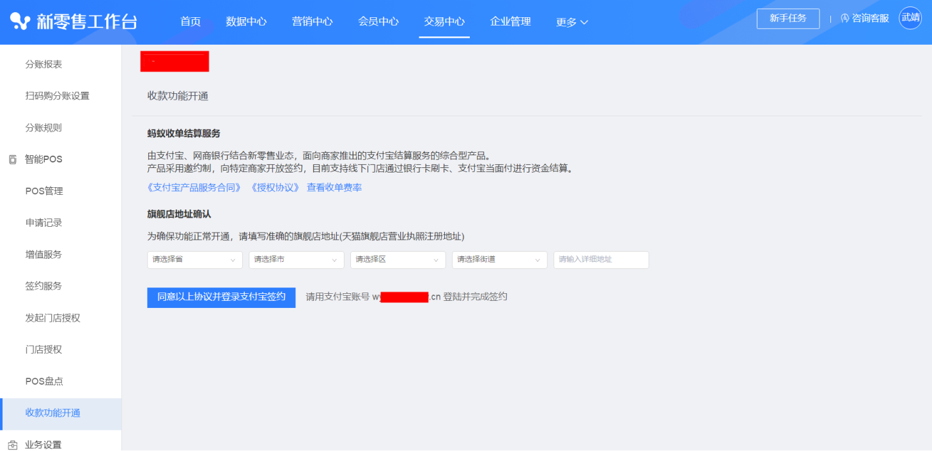The image size is (932, 451).
Task: Open the 武靖 user avatar
Action: [910, 18]
